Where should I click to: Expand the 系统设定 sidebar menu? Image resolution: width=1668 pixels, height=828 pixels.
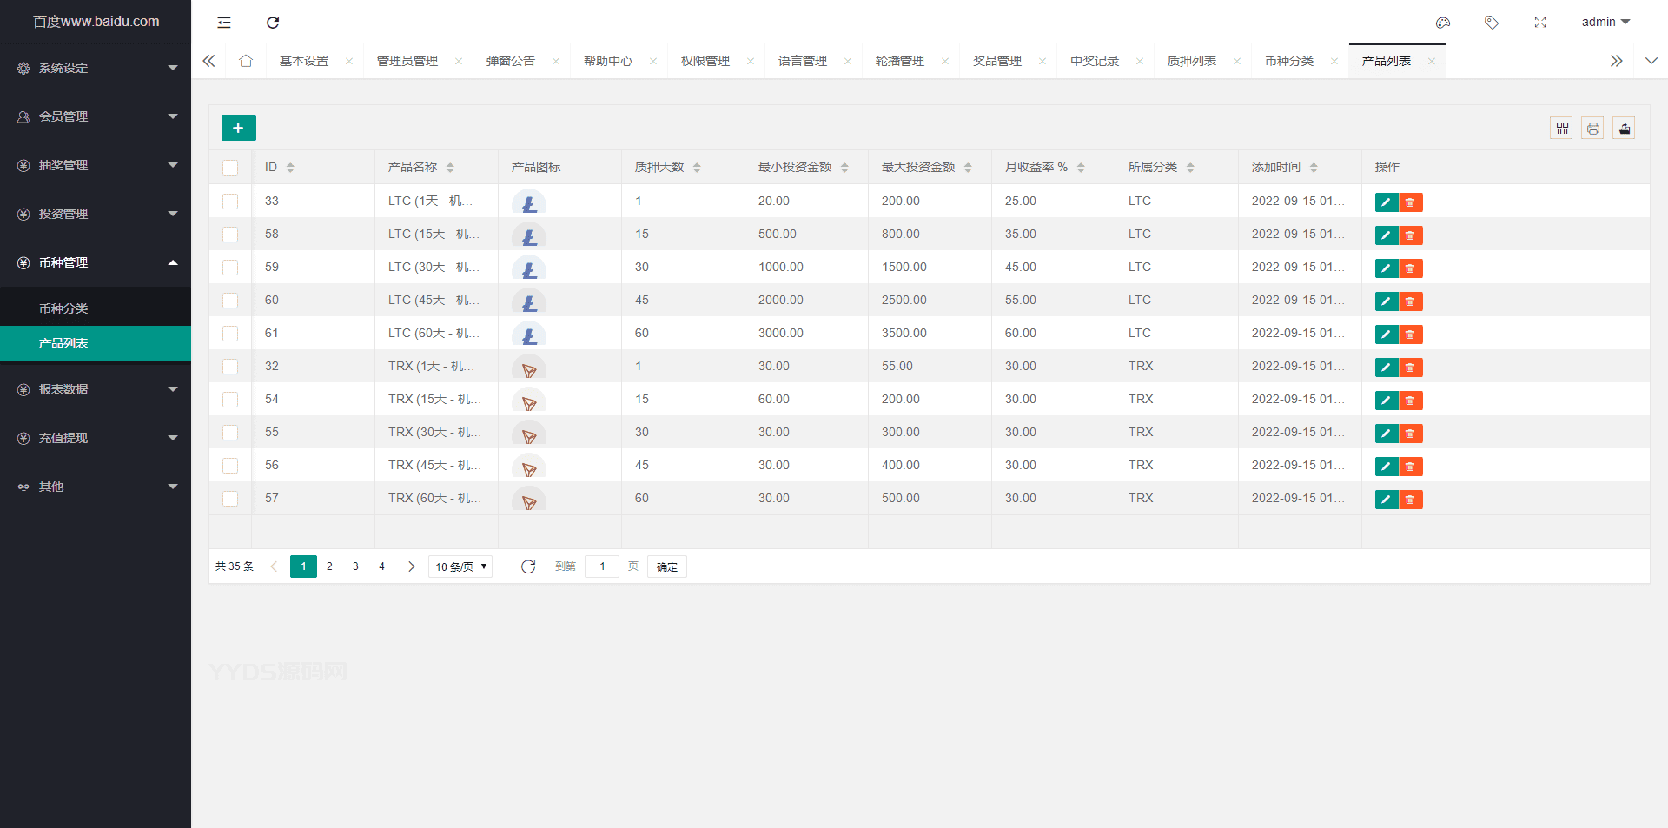(96, 68)
